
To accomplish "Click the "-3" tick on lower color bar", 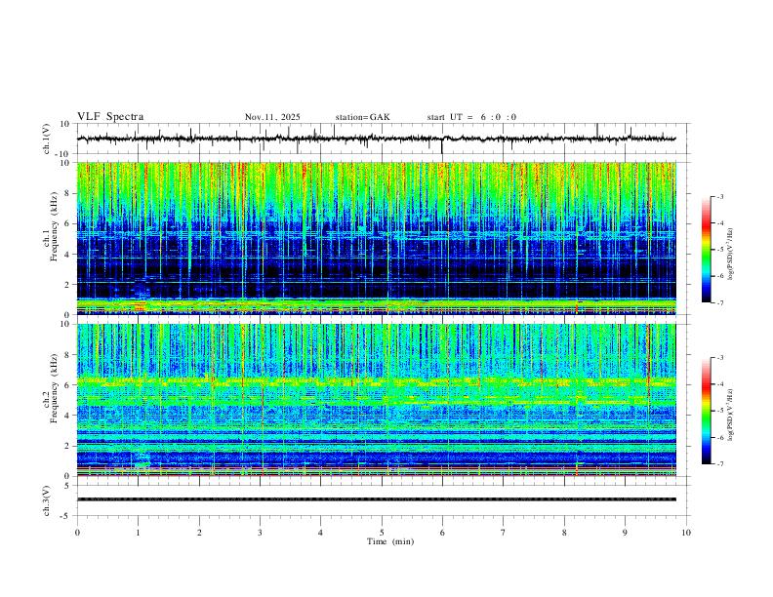I will 720,358.
